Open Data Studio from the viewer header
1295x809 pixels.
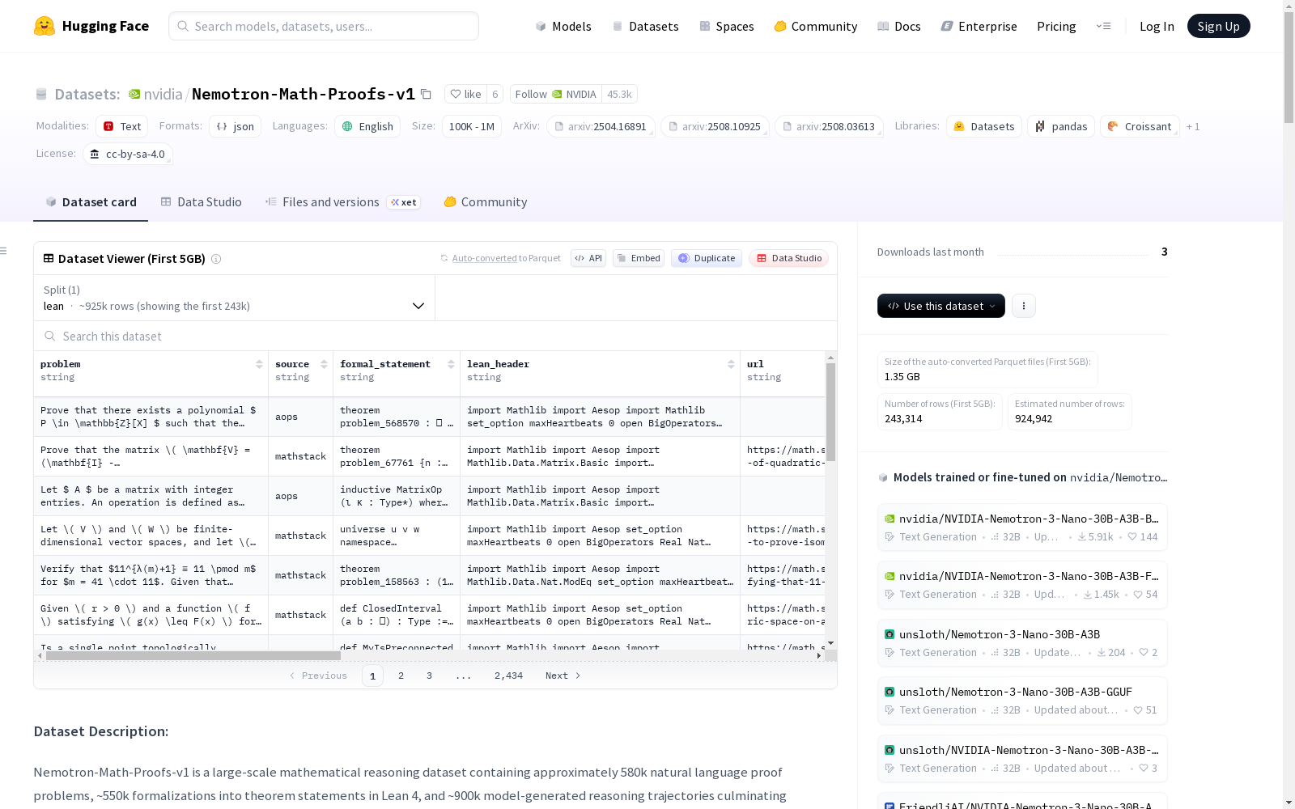pos(789,258)
